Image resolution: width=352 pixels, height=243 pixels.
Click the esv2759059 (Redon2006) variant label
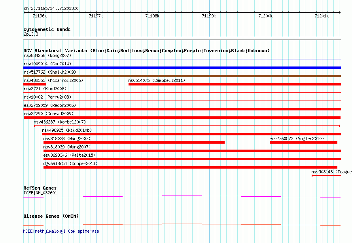coord(50,105)
